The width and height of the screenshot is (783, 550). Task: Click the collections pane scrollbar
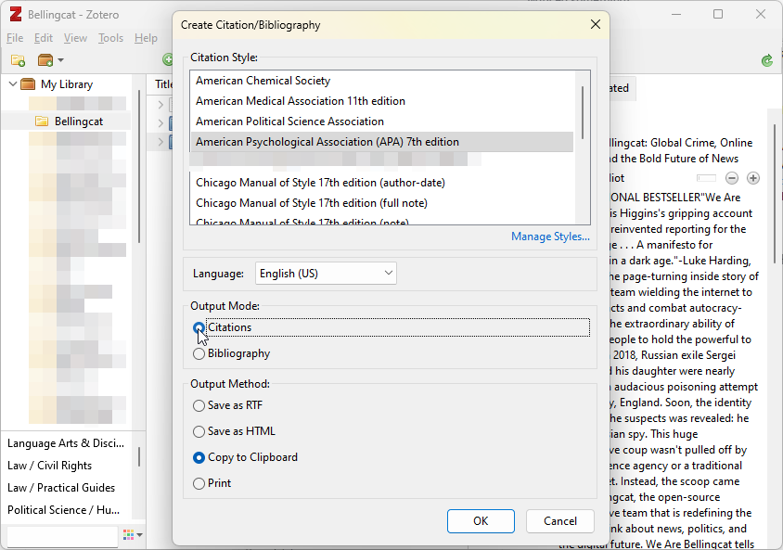click(139, 167)
